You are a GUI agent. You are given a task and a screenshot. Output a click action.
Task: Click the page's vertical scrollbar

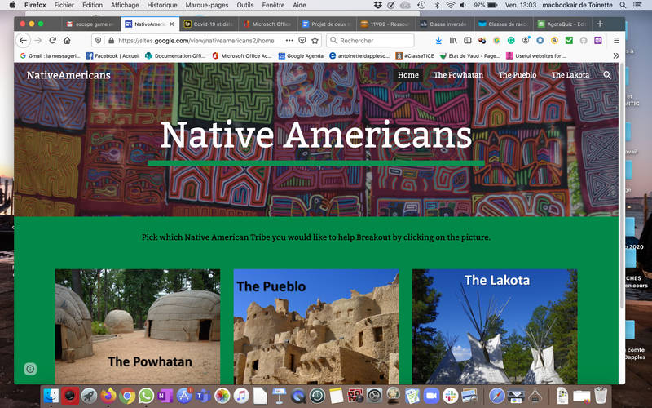pyautogui.click(x=622, y=186)
